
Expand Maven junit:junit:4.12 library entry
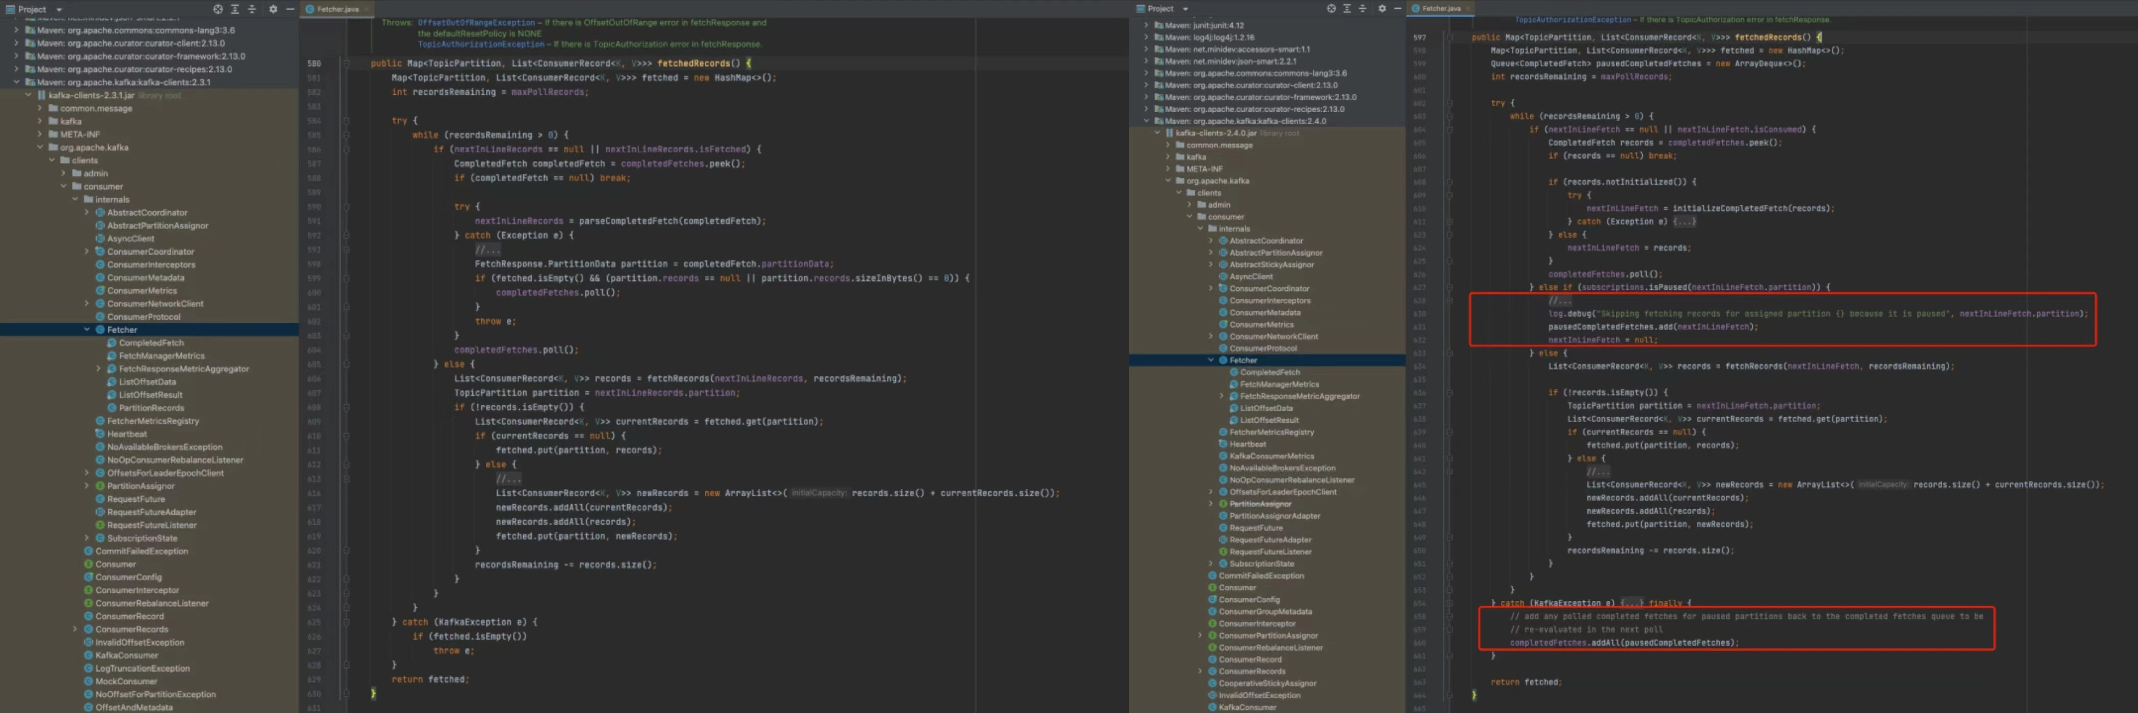tap(1146, 25)
